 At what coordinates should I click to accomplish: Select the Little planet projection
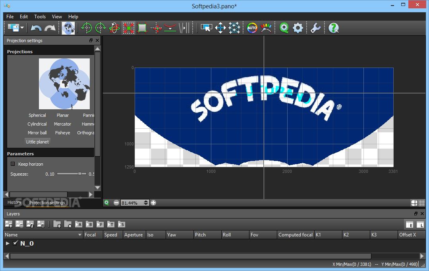(x=37, y=142)
